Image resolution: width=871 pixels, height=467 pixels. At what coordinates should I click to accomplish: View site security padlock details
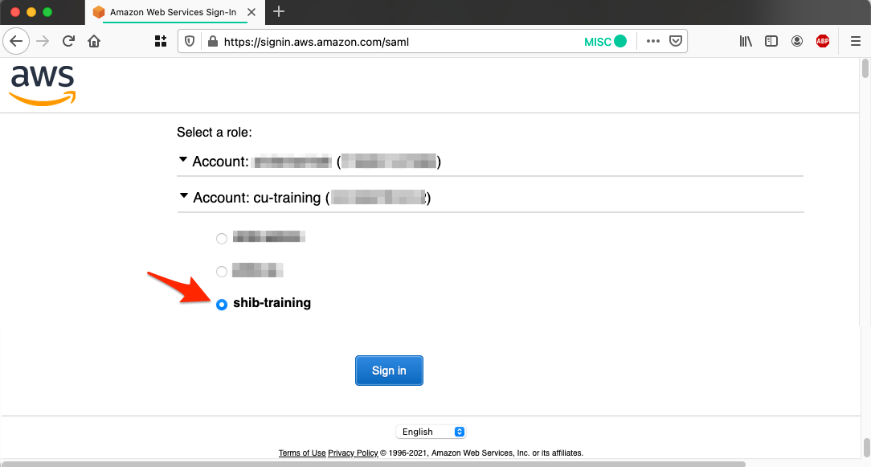pyautogui.click(x=212, y=41)
